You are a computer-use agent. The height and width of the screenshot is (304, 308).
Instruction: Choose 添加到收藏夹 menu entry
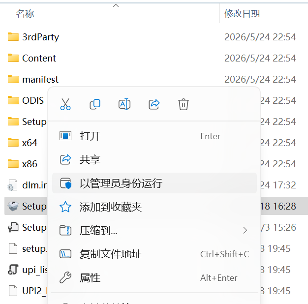coord(154,207)
